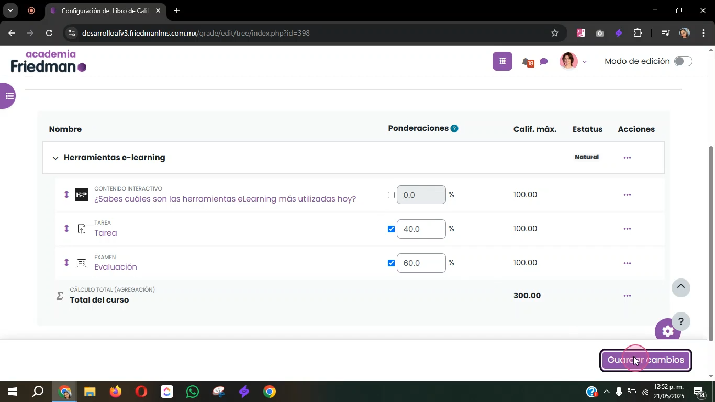715x402 pixels.
Task: Click the Academia Friedman logo
Action: [48, 61]
